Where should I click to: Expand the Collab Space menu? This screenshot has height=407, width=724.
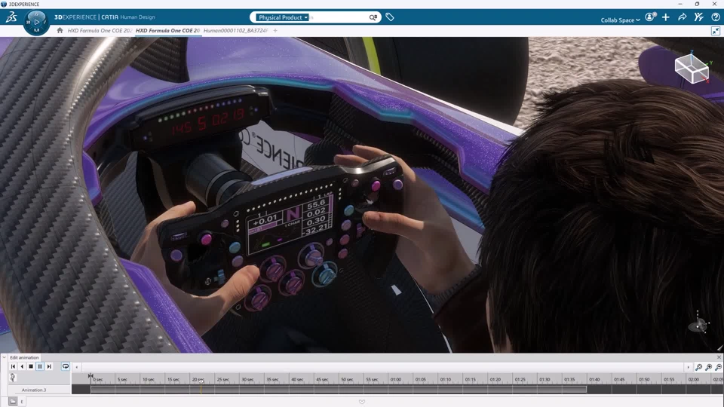(620, 20)
